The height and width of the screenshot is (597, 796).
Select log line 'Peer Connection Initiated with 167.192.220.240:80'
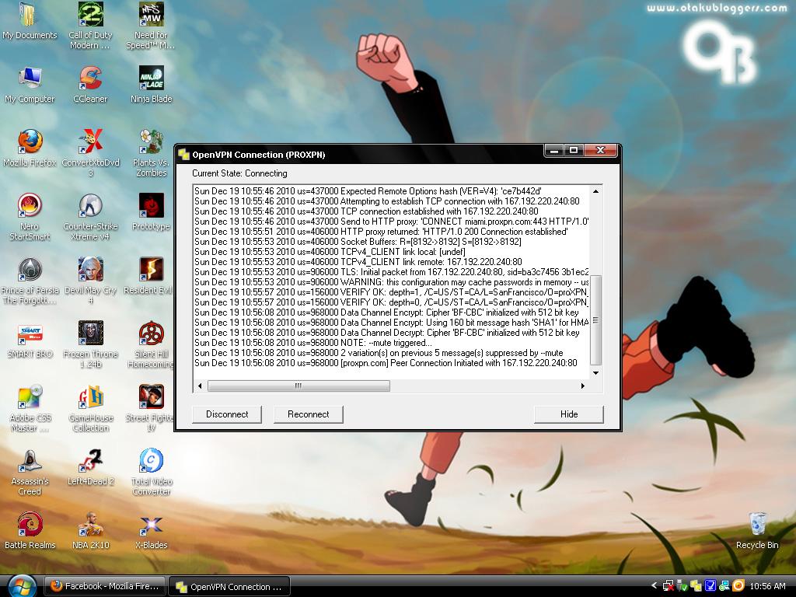coord(386,363)
